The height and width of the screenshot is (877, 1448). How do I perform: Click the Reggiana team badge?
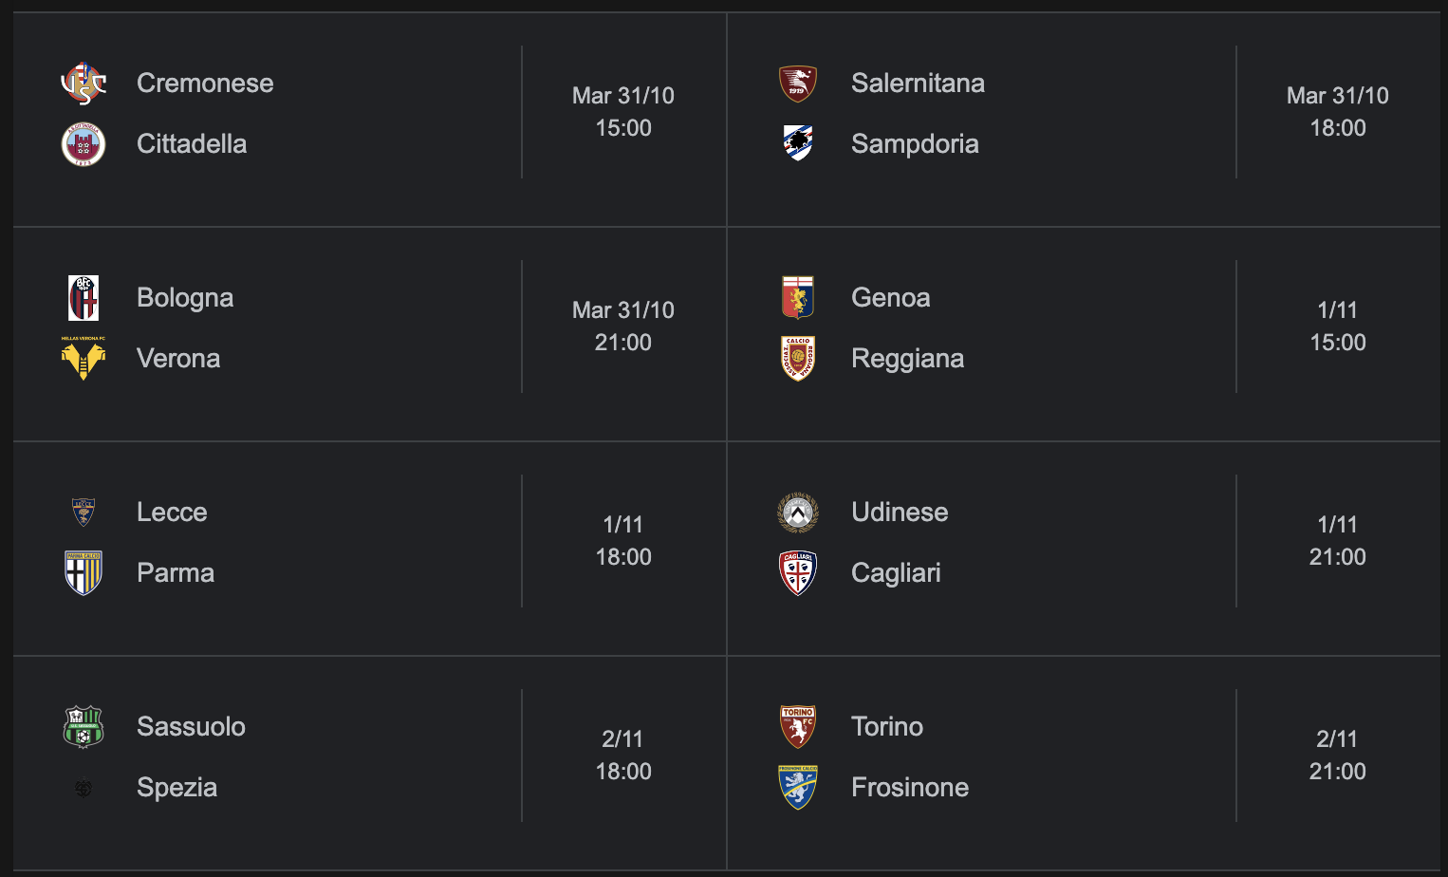point(798,359)
